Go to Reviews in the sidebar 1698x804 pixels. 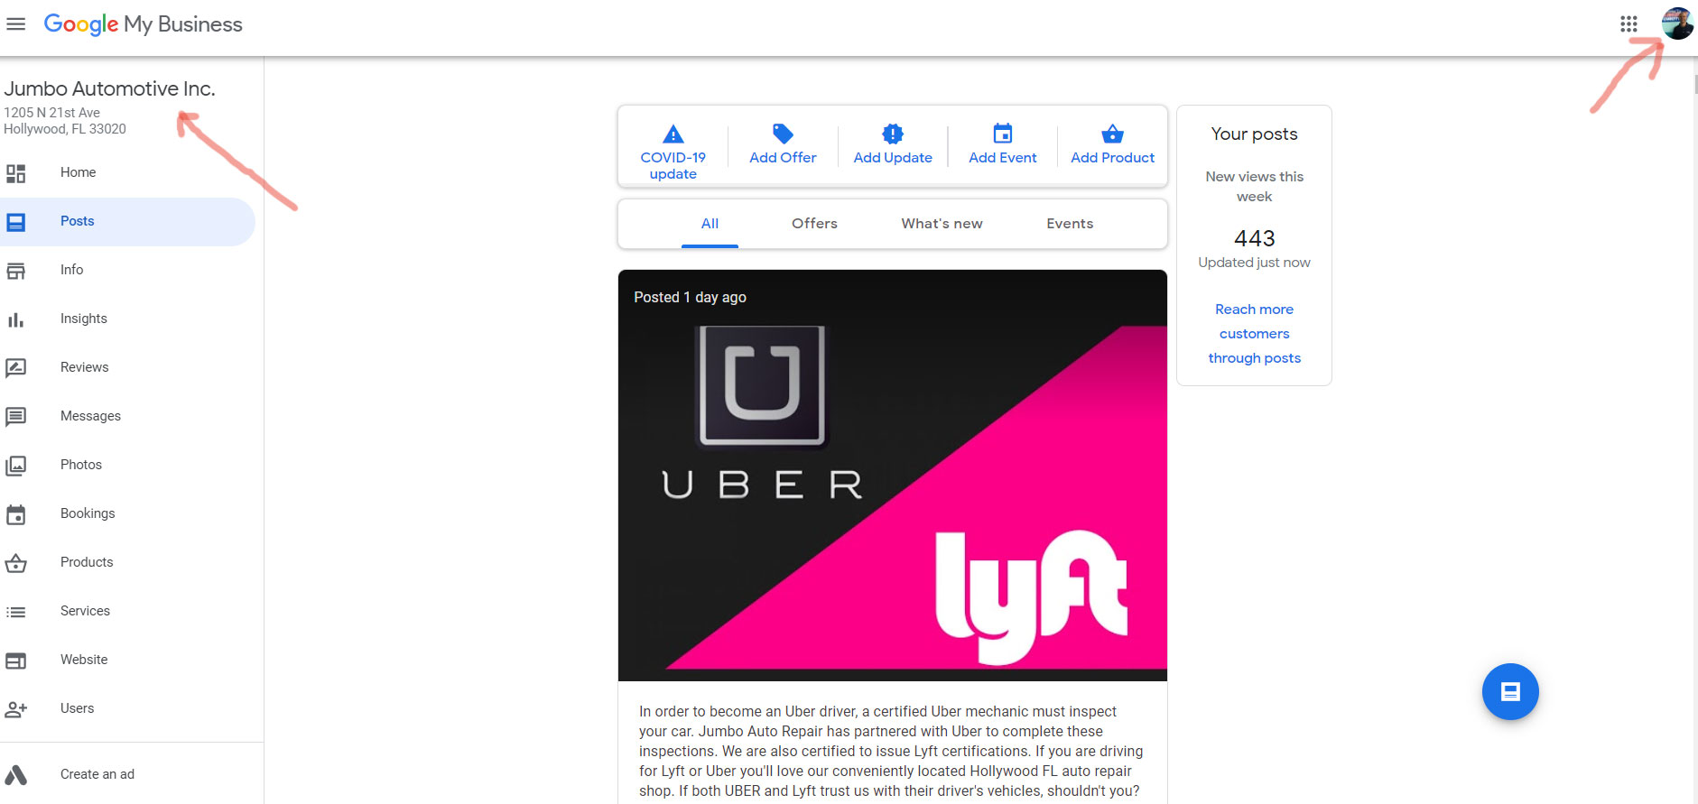(x=127, y=367)
